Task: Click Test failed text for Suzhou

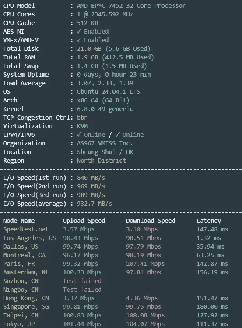Action: coord(82,281)
